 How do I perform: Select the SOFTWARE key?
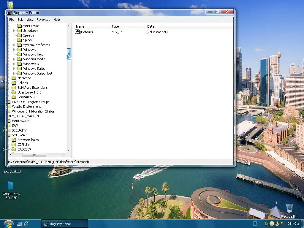[20, 135]
